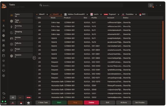Click the Edit button
This screenshot has width=166, height=106.
tap(108, 103)
